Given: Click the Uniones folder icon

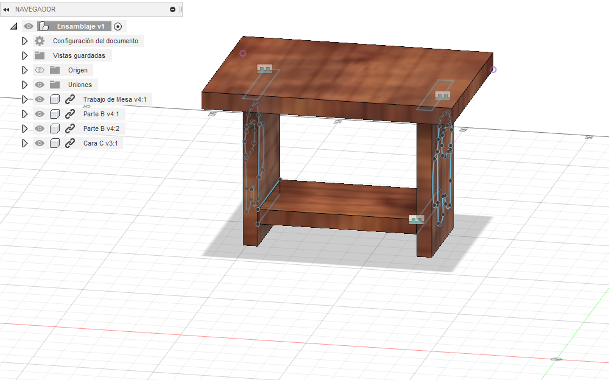Looking at the screenshot, I should 55,85.
